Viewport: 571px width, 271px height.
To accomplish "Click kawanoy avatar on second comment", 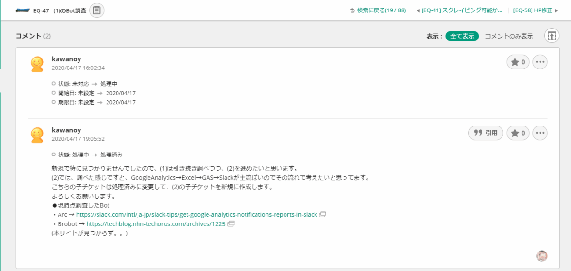I will (37, 135).
